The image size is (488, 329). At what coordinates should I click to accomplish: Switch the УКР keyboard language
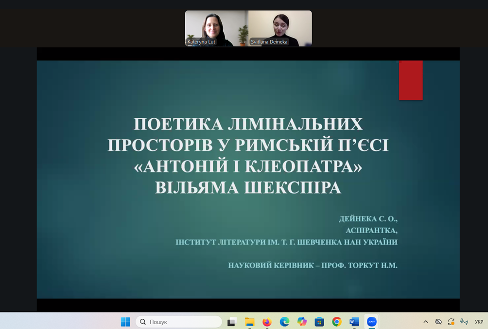coord(479,322)
